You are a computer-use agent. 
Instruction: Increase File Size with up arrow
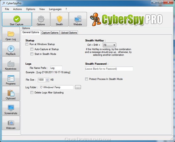(x=47, y=79)
